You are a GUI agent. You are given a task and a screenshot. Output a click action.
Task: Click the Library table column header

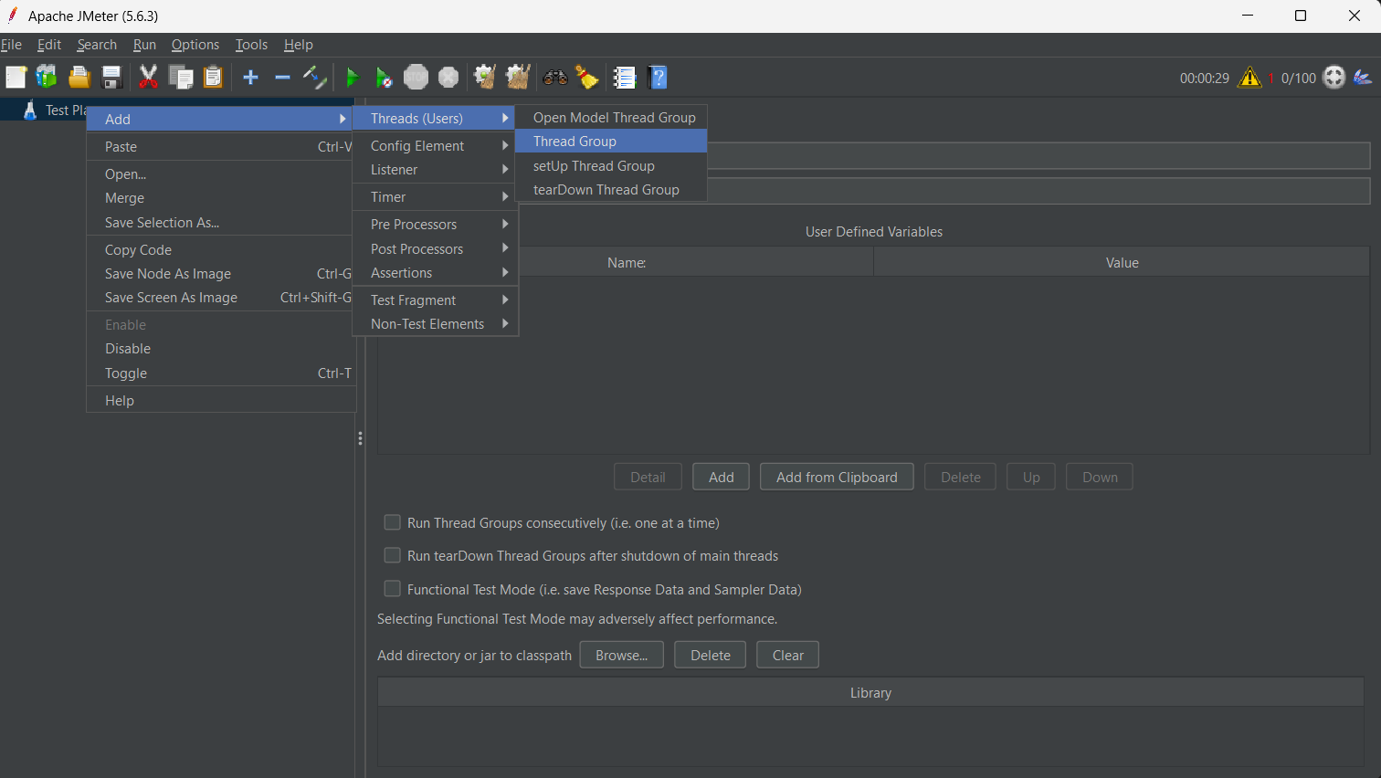[870, 692]
